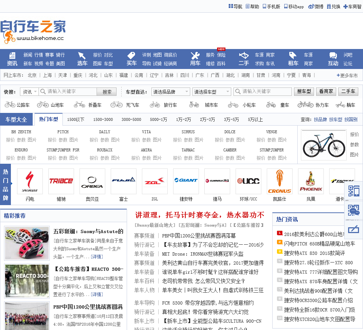Image resolution: width=363 pixels, height=330 pixels.
Task: Open the ROUBAIX model link
Action: (x=105, y=150)
